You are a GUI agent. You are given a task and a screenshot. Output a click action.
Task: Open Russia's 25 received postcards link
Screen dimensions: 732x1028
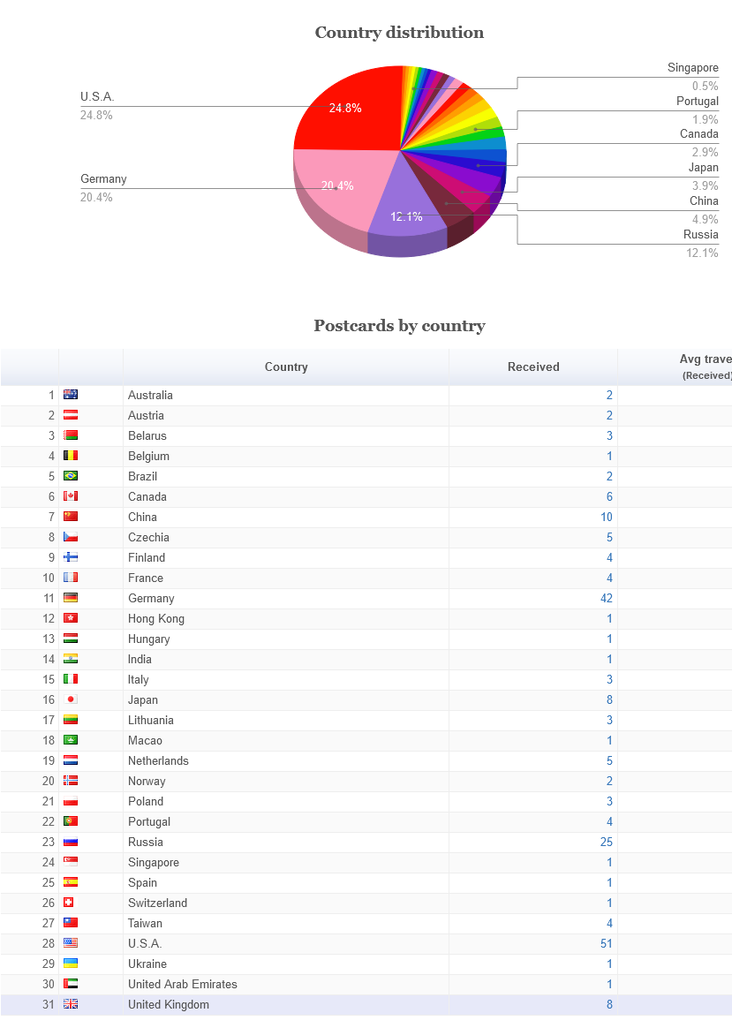607,842
